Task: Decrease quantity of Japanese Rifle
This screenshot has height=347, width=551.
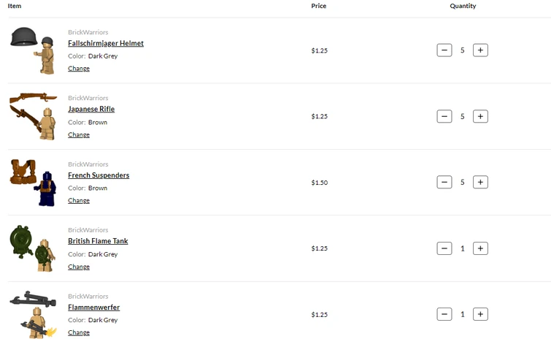Action: coord(444,116)
